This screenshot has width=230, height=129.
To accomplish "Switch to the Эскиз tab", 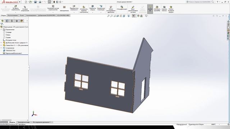I will click(22, 15).
